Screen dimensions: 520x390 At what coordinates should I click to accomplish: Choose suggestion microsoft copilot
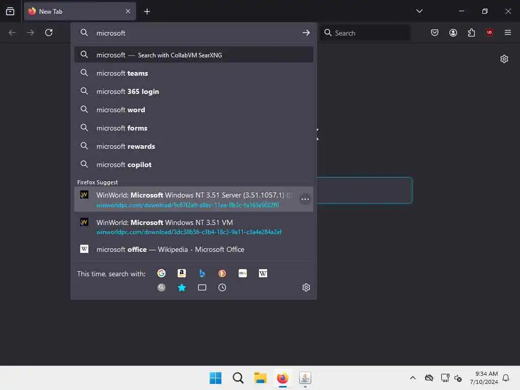click(193, 164)
